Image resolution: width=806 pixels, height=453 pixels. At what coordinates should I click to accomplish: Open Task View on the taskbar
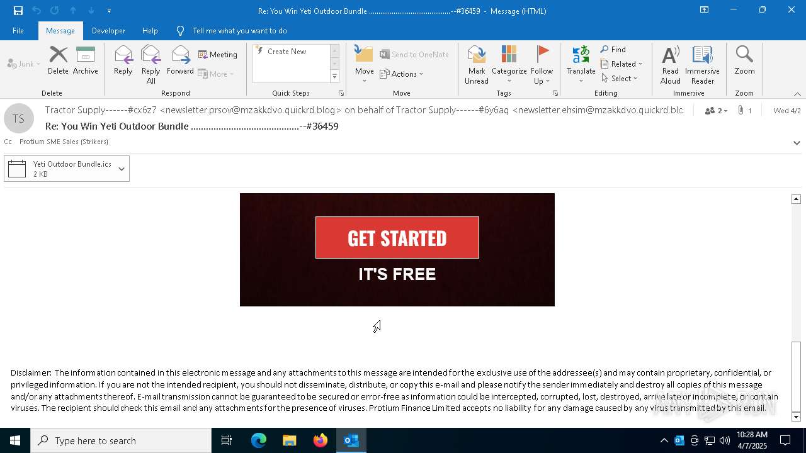227,440
